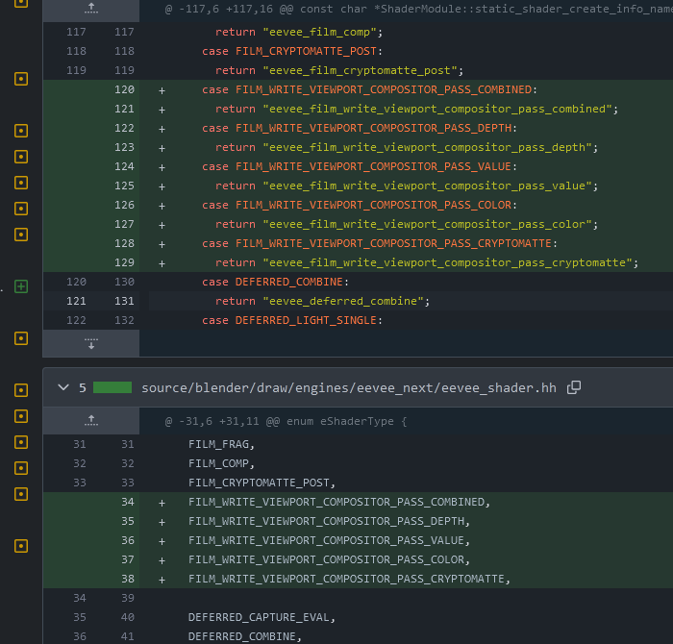
Task: Click enum entry FILM_WRITE_VIEWPORT_COMPOSITOR_PASS_COLOR on line 37
Action: click(329, 559)
